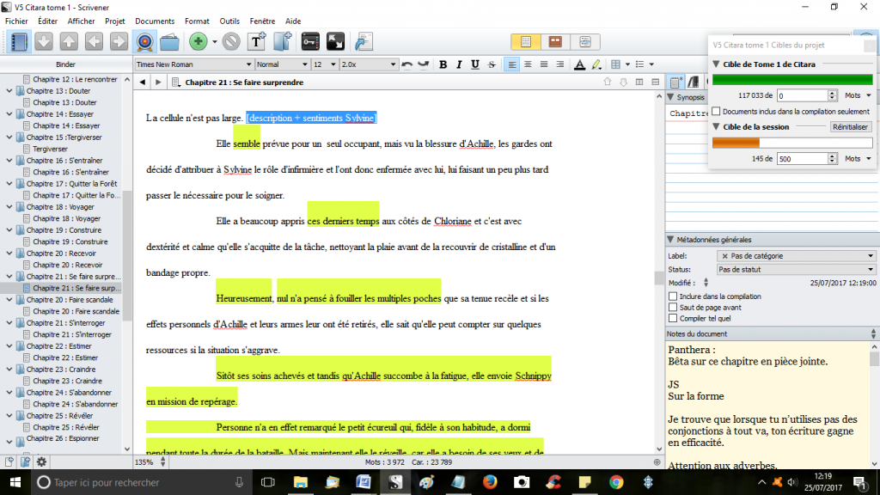Image resolution: width=880 pixels, height=495 pixels.
Task: Select Chapitre 25 : Révéler folder
Action: pyautogui.click(x=59, y=416)
